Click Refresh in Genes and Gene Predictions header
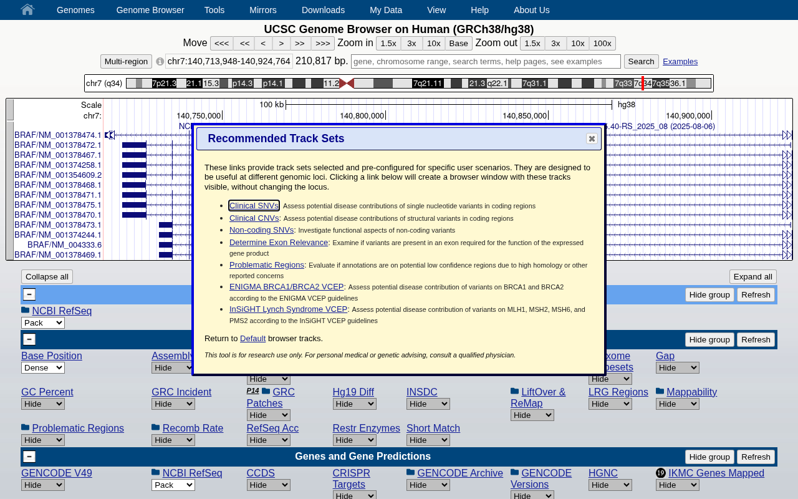798x499 pixels. (x=756, y=457)
